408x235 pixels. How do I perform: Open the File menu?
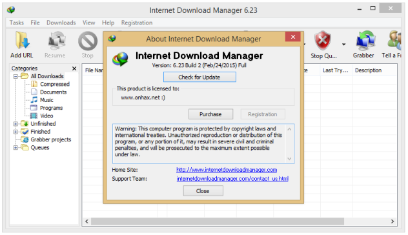(35, 23)
